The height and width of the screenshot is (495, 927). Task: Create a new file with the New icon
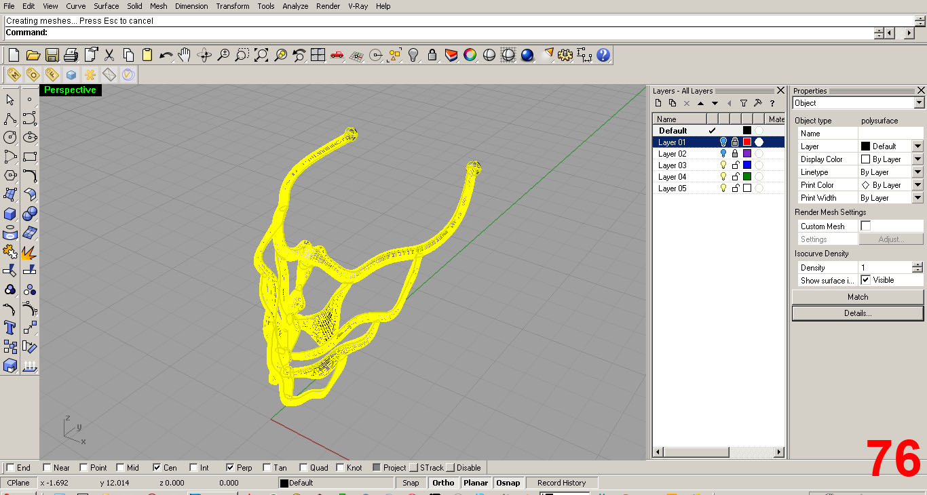pos(14,55)
